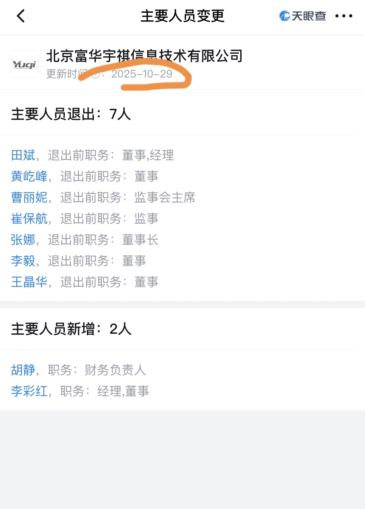Open profile of 李毅
This screenshot has width=365, height=509.
coord(23,261)
